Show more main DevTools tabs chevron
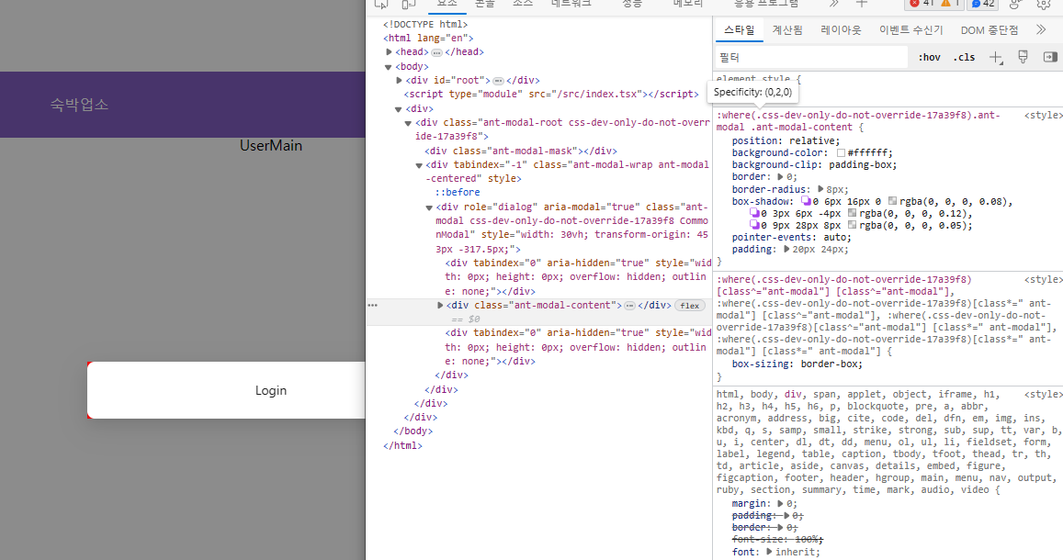This screenshot has width=1063, height=560. pos(834,4)
